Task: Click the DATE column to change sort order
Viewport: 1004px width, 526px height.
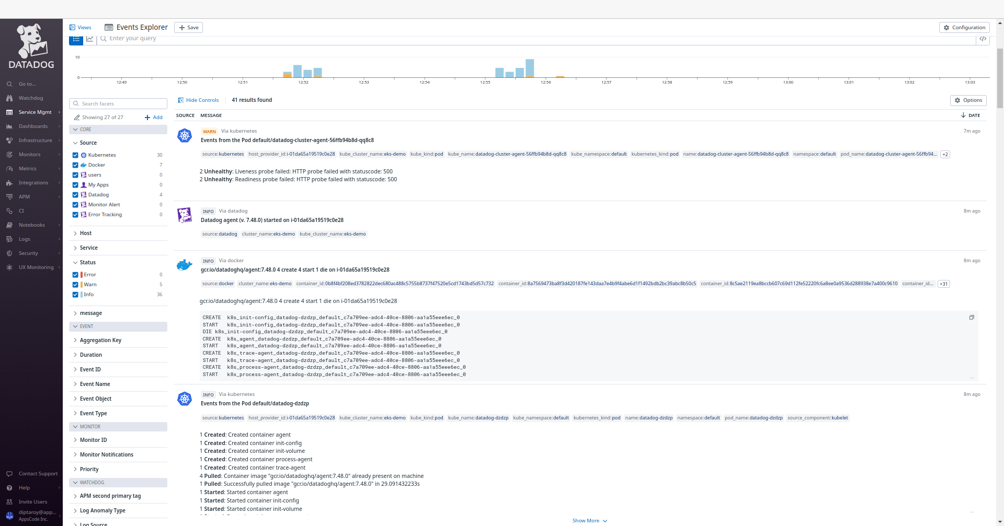Action: point(971,115)
